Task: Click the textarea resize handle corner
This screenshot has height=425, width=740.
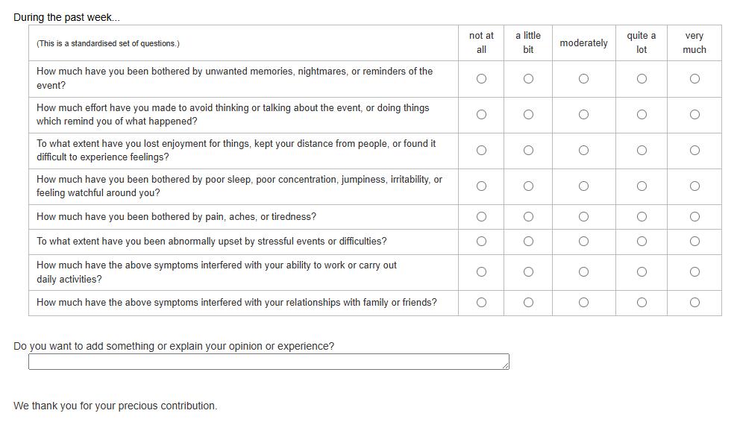Action: click(506, 365)
